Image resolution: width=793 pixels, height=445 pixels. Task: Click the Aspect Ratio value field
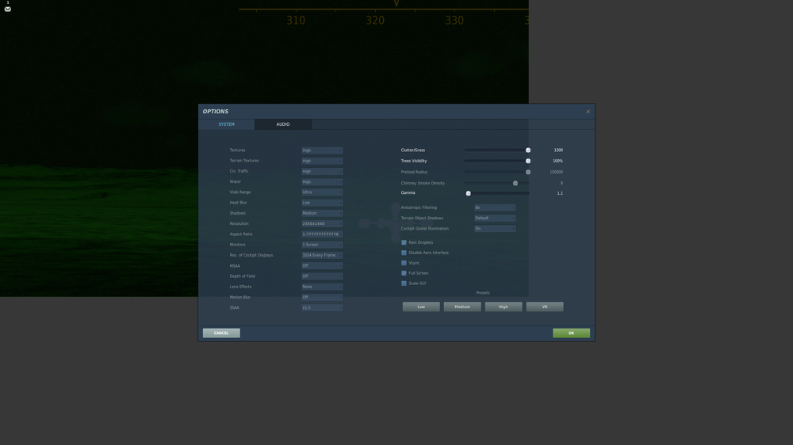click(x=322, y=234)
